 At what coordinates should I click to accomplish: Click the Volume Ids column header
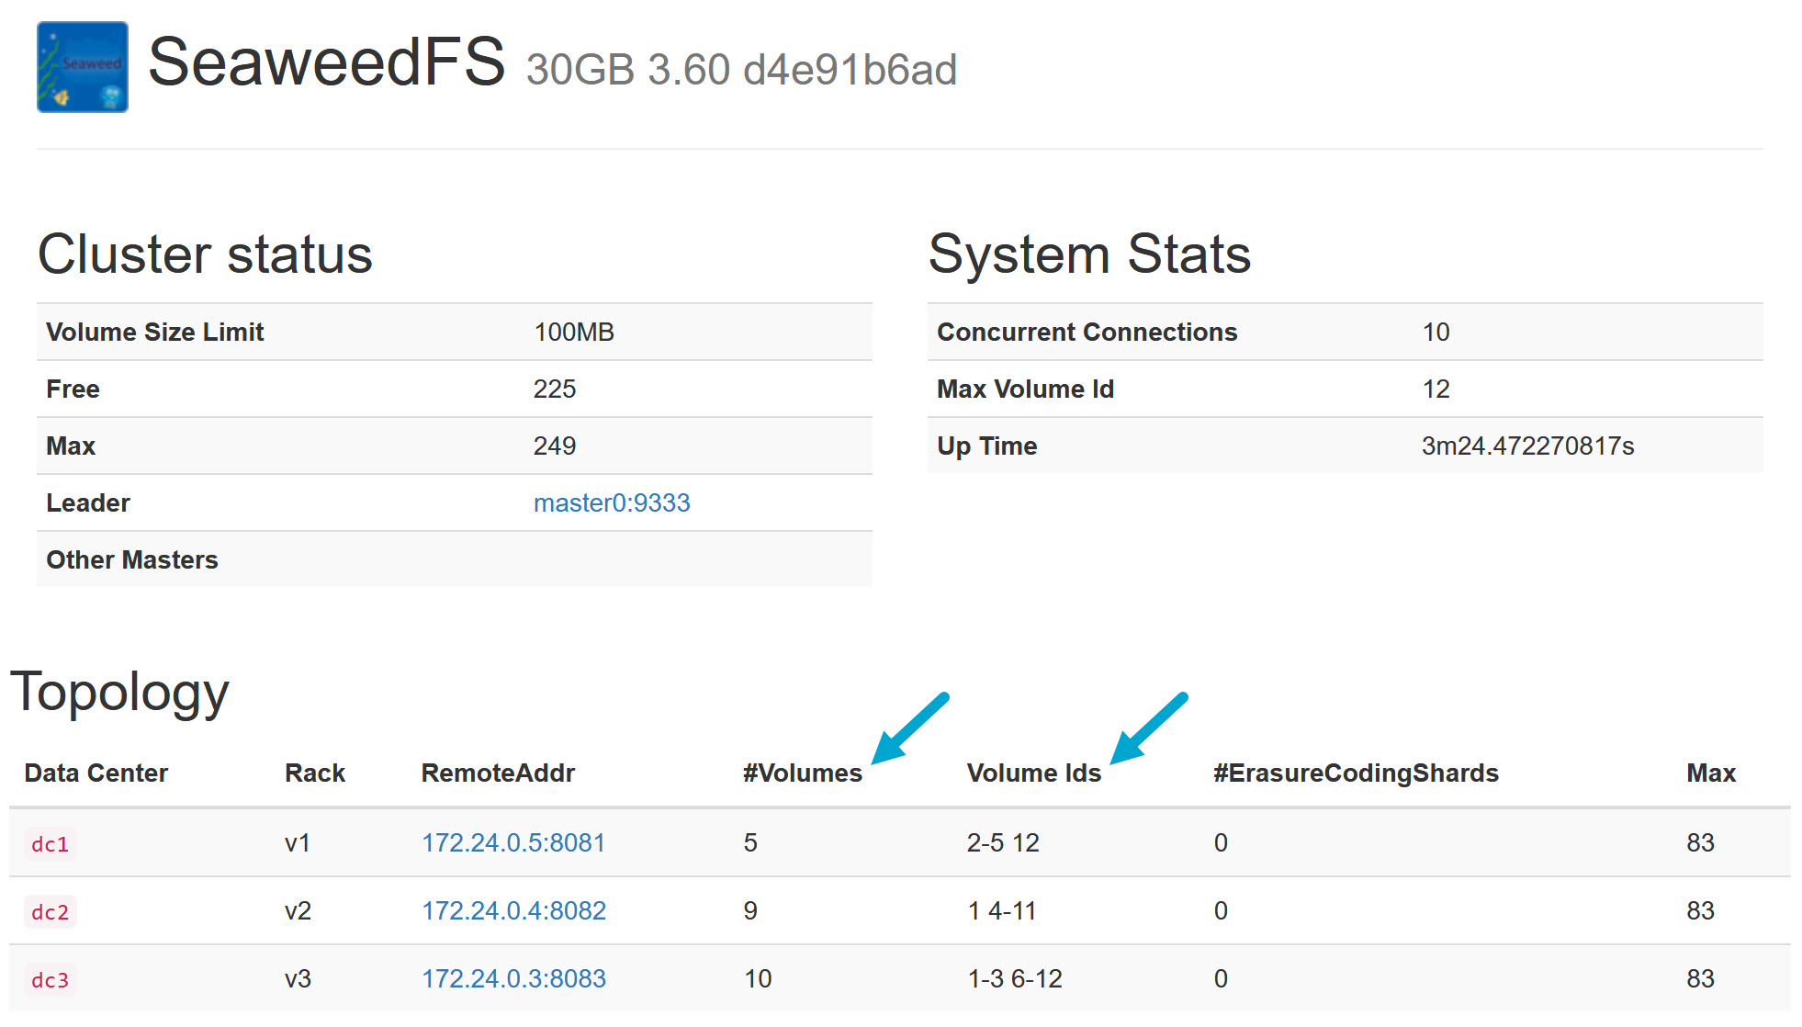1033,773
